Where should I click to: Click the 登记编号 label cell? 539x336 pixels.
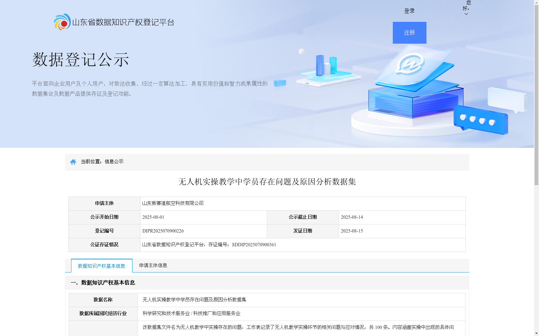point(104,231)
